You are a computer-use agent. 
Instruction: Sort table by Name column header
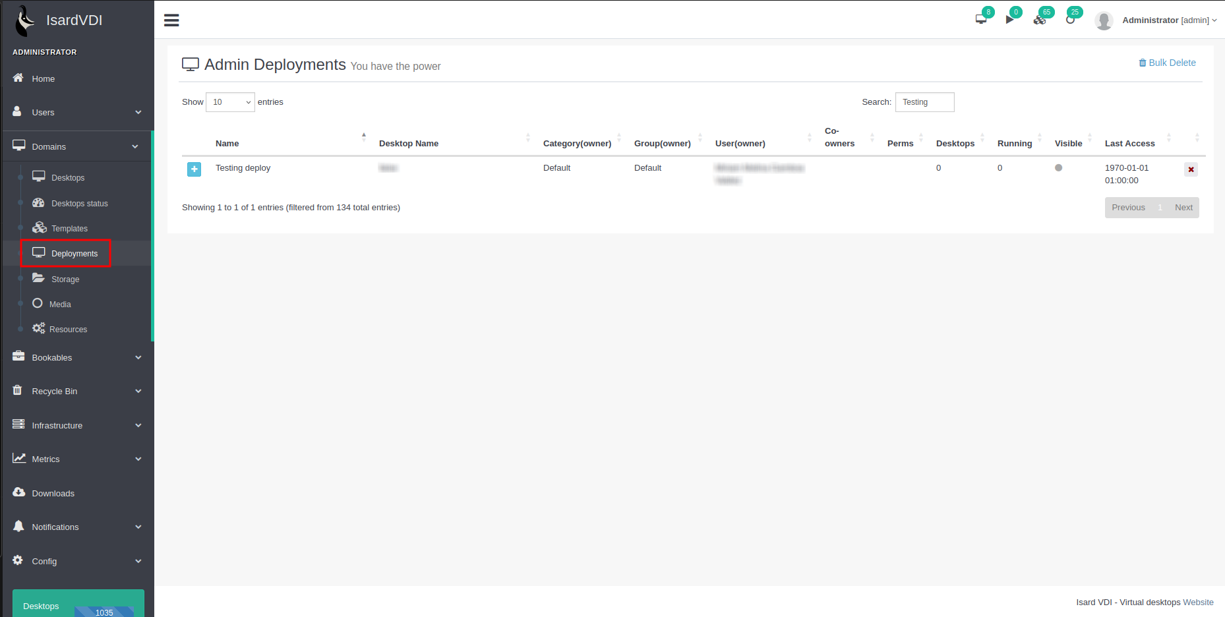(x=227, y=144)
